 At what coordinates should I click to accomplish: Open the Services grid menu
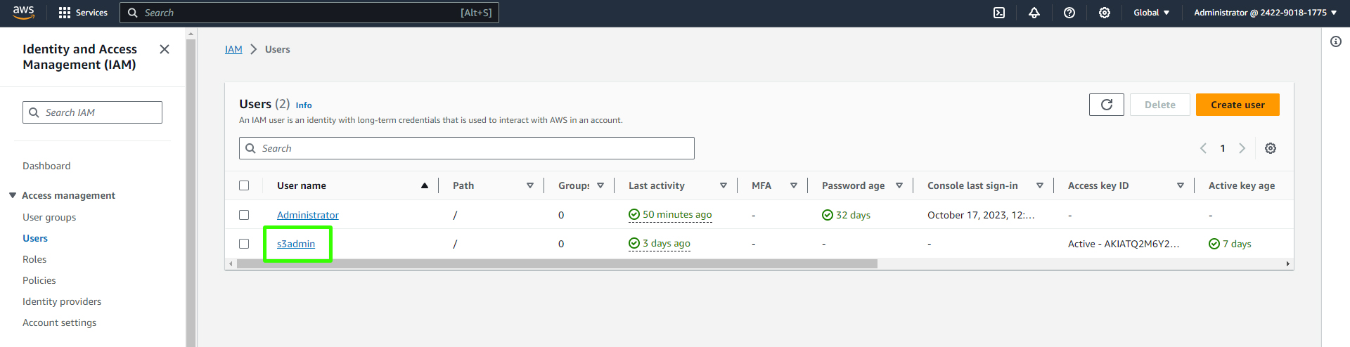pyautogui.click(x=83, y=13)
